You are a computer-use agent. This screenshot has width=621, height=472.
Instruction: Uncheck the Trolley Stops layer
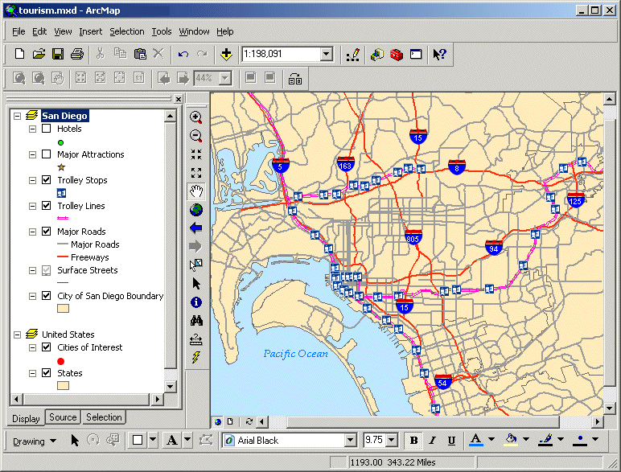pyautogui.click(x=47, y=180)
